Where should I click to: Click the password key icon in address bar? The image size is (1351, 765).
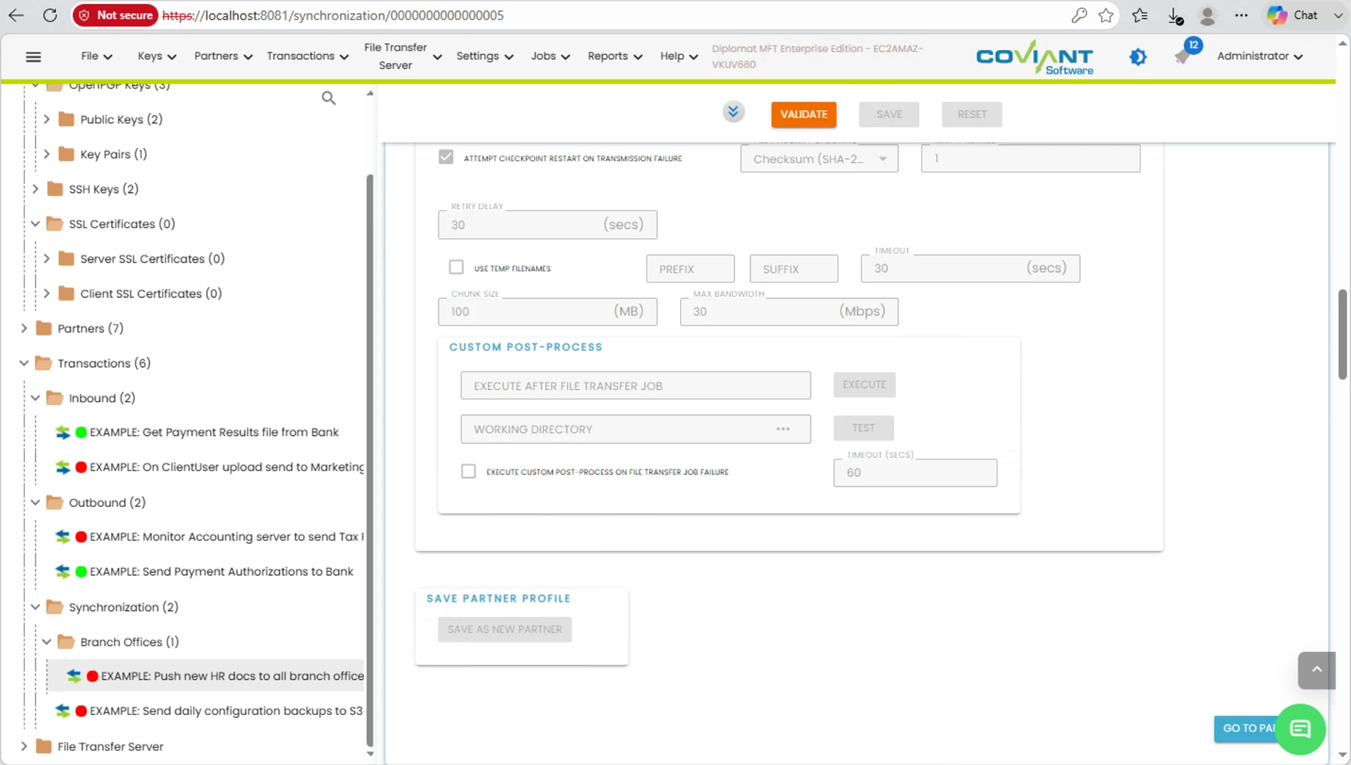tap(1079, 15)
